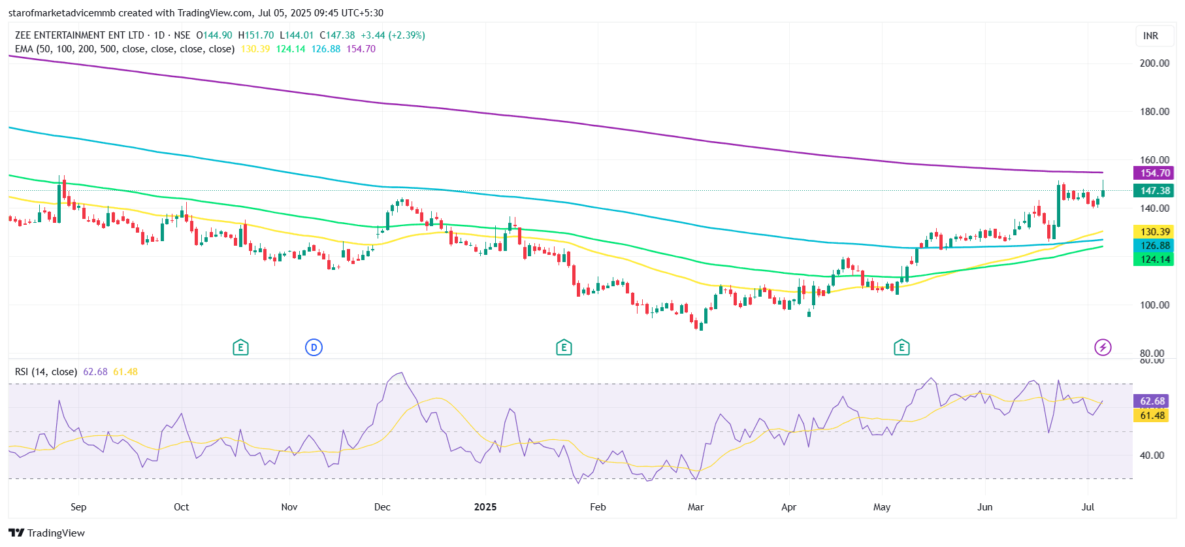Click the green 124.14 price axis label
The height and width of the screenshot is (547, 1185).
coord(1154,259)
